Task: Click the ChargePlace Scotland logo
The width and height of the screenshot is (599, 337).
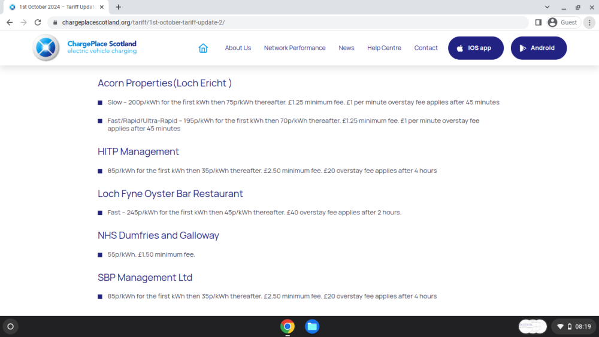Action: 84,48
